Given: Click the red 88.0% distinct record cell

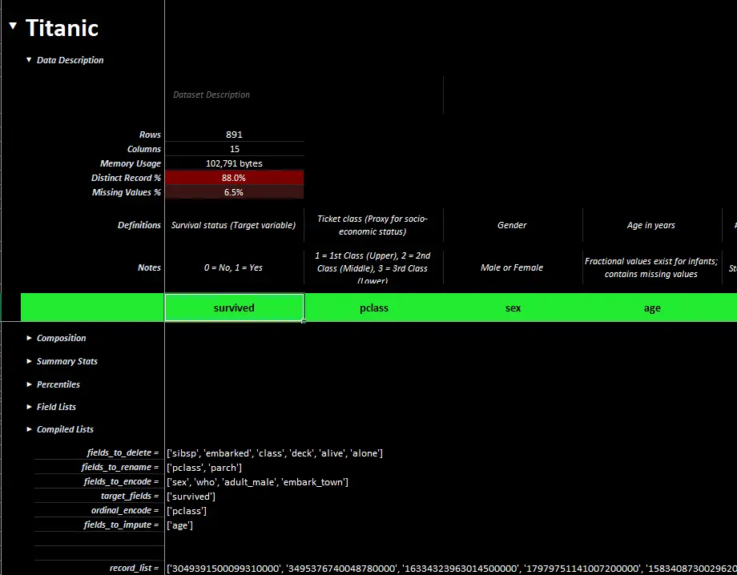Looking at the screenshot, I should [x=234, y=178].
